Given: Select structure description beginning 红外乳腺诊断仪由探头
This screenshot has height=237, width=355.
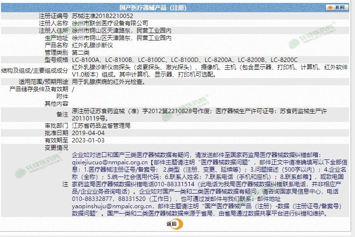Looking at the screenshot, I should tap(210, 71).
